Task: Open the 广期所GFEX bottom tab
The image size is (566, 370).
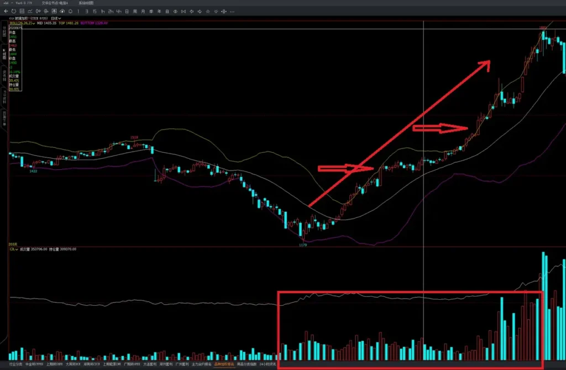Action: 132,364
